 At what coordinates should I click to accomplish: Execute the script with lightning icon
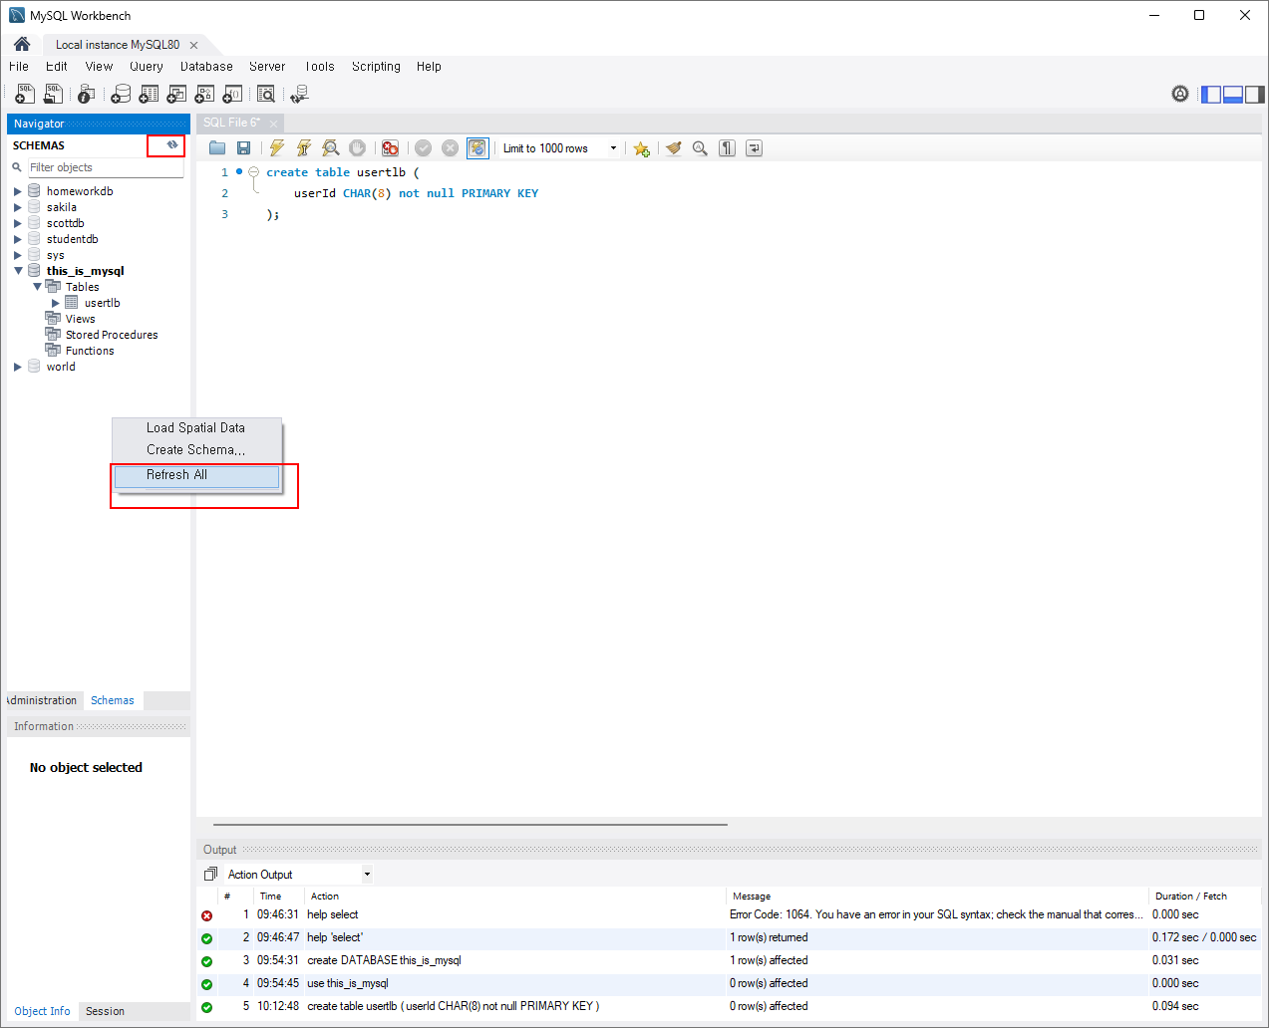coord(277,148)
